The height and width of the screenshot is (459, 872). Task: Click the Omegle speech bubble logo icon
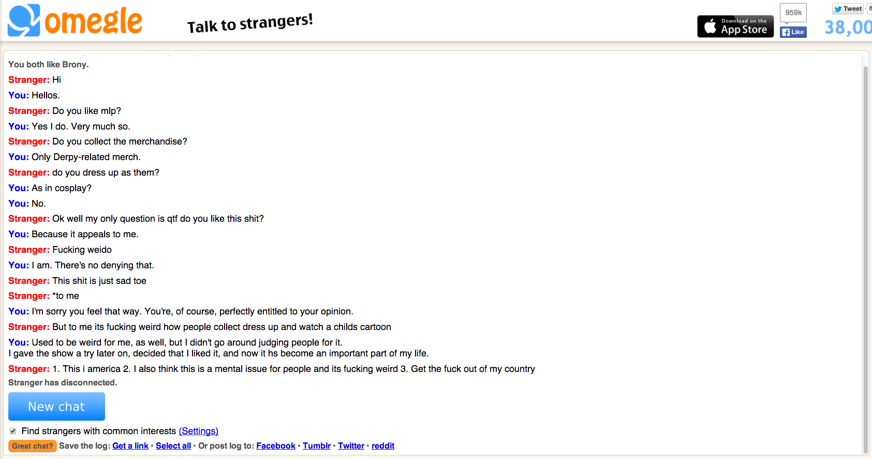(x=24, y=20)
